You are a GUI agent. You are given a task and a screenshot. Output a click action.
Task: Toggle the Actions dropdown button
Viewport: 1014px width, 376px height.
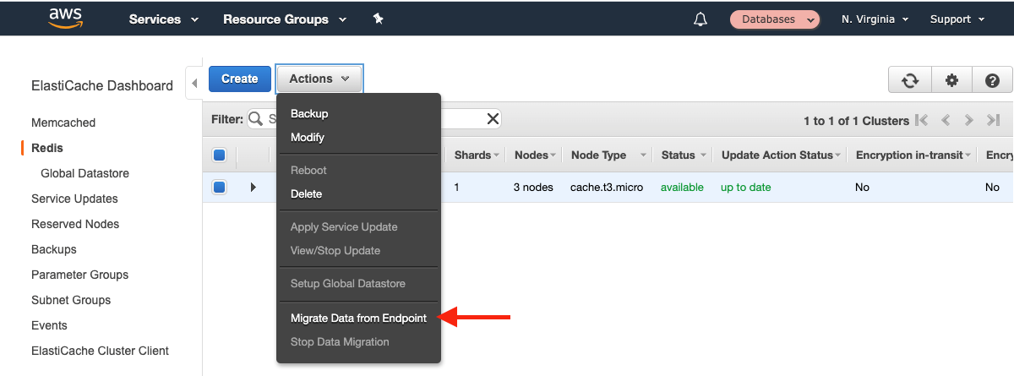[319, 79]
